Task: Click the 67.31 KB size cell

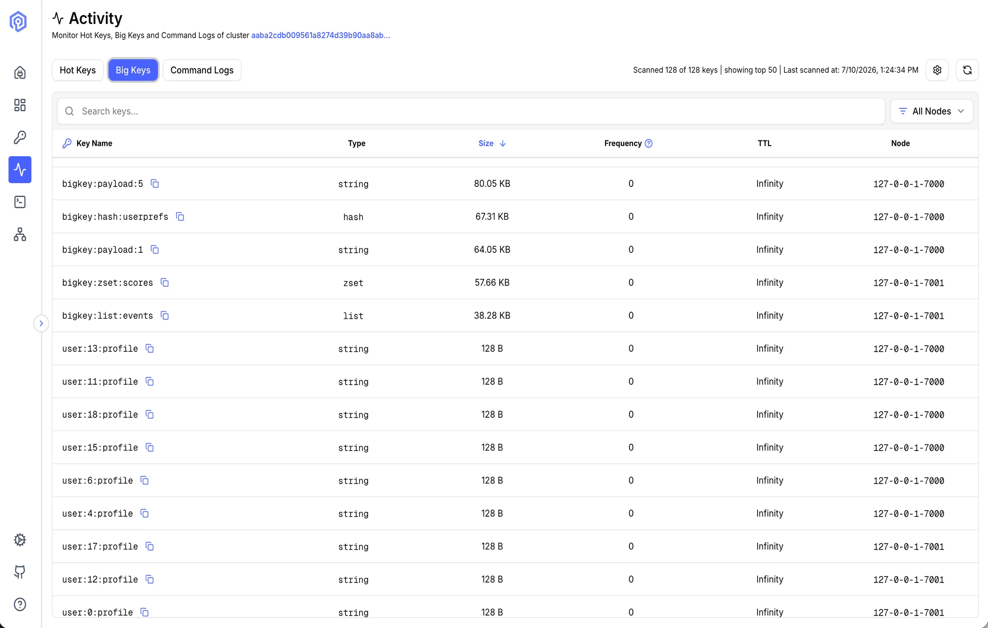Action: [492, 217]
